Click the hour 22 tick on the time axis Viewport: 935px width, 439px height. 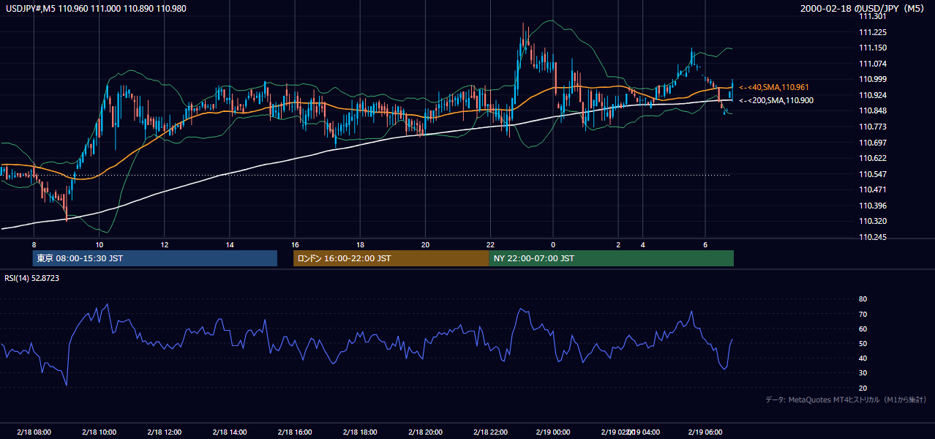491,244
